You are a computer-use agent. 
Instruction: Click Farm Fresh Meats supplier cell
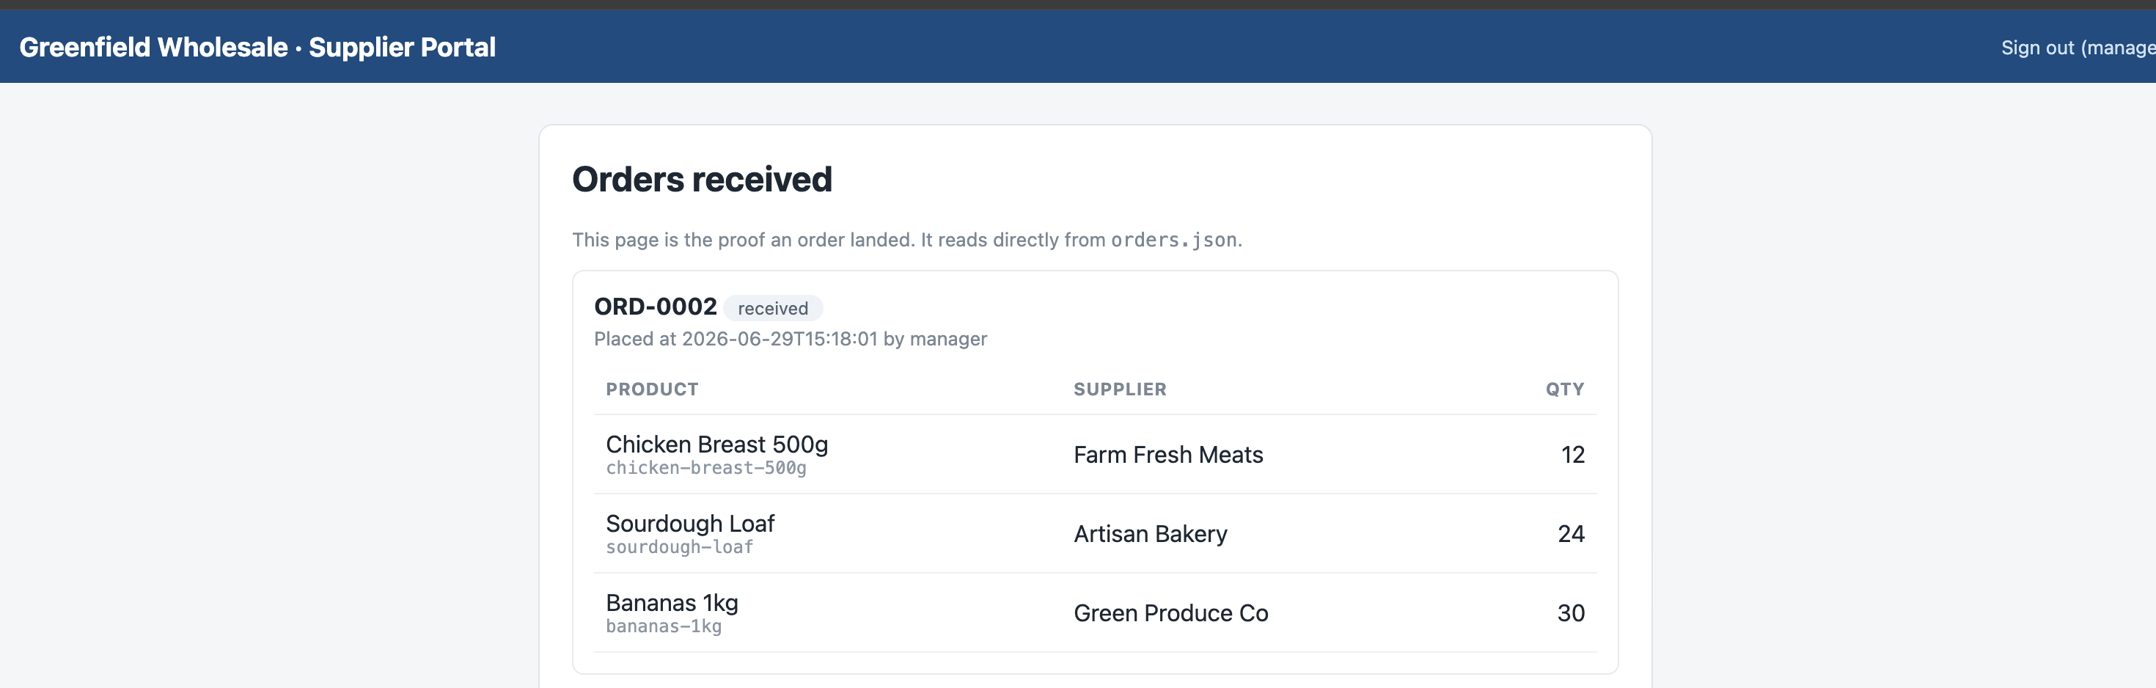coord(1167,455)
